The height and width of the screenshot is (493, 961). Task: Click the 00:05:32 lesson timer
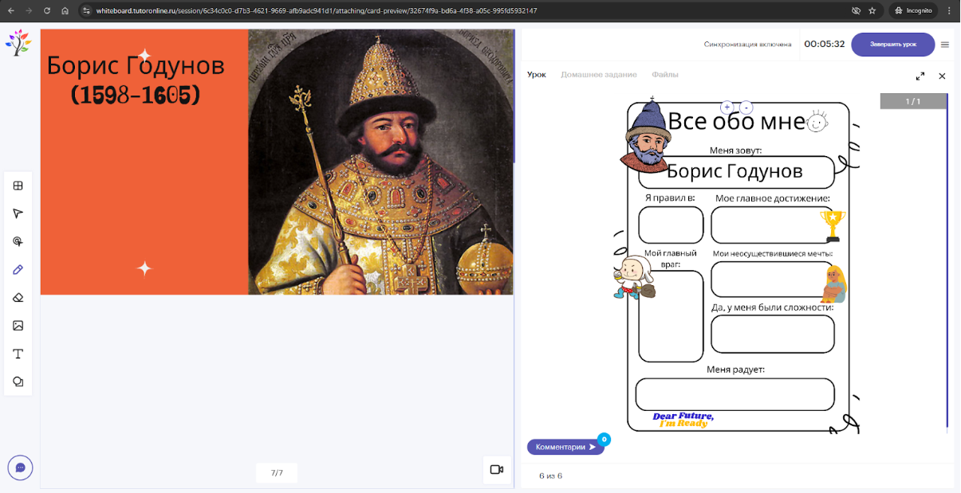[x=824, y=45]
